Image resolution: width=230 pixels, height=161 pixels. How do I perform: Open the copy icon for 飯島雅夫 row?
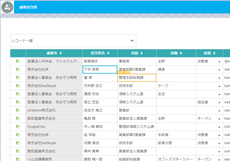pyautogui.click(x=18, y=61)
